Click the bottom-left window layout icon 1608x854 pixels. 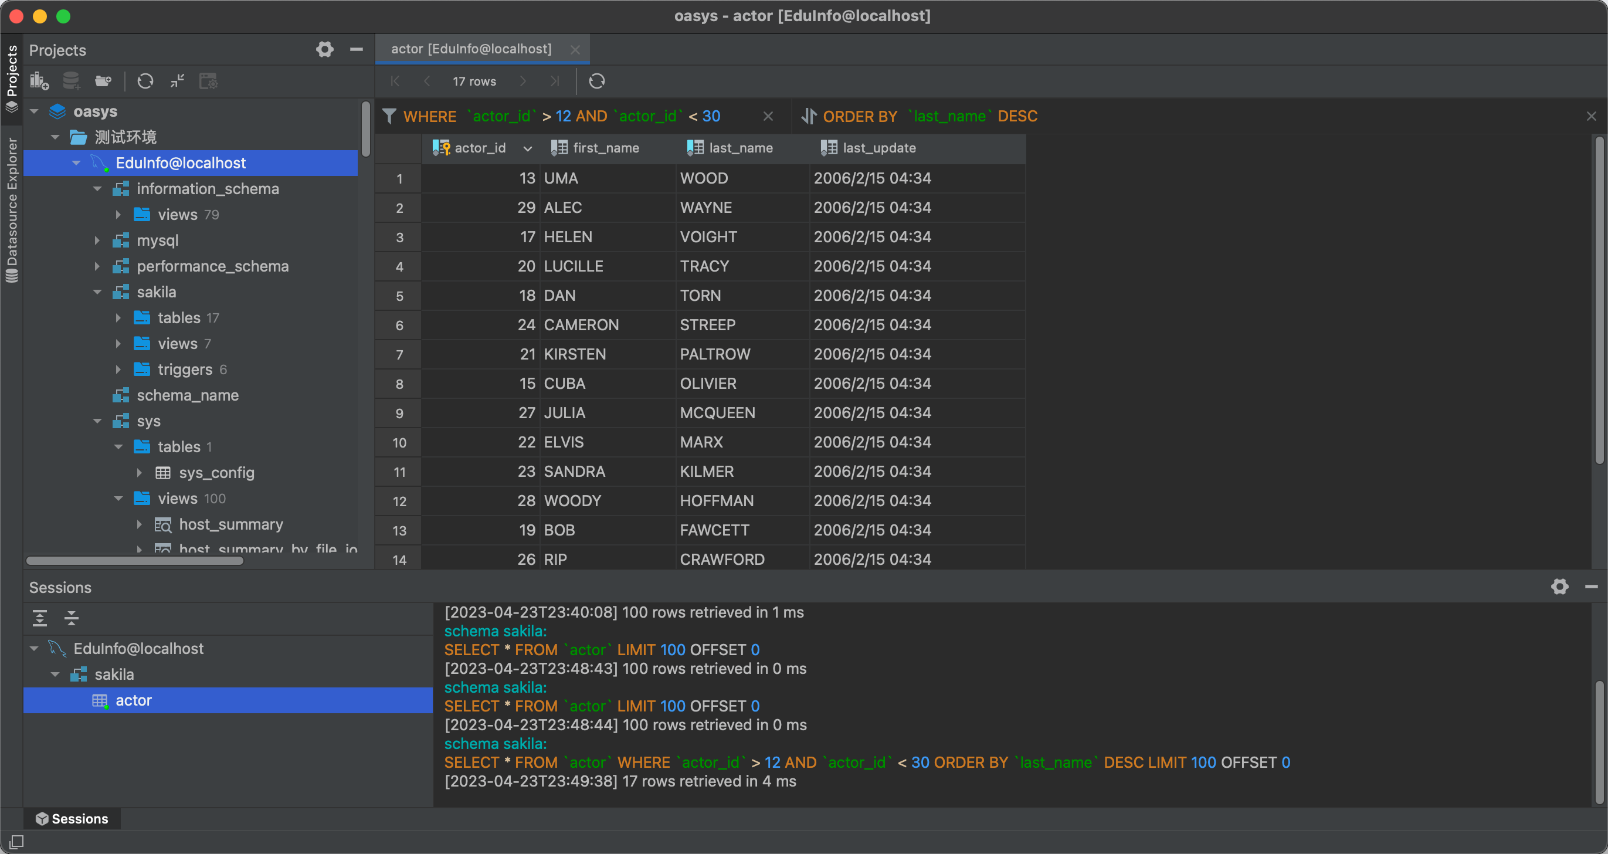17,842
